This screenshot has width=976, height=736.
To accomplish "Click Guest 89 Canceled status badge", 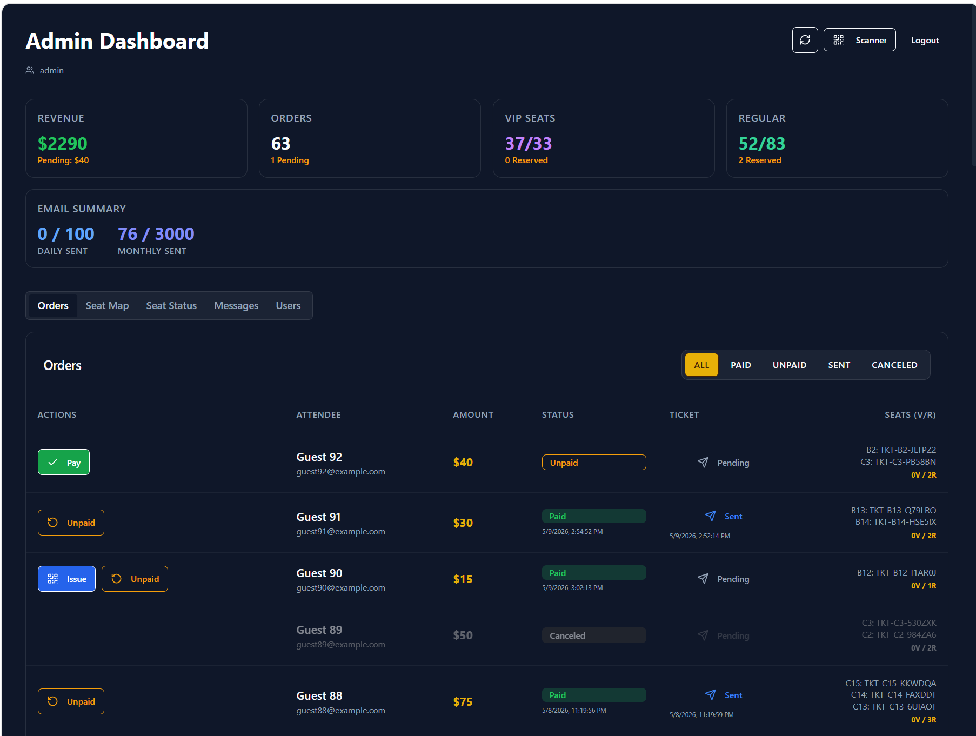I will click(x=594, y=635).
